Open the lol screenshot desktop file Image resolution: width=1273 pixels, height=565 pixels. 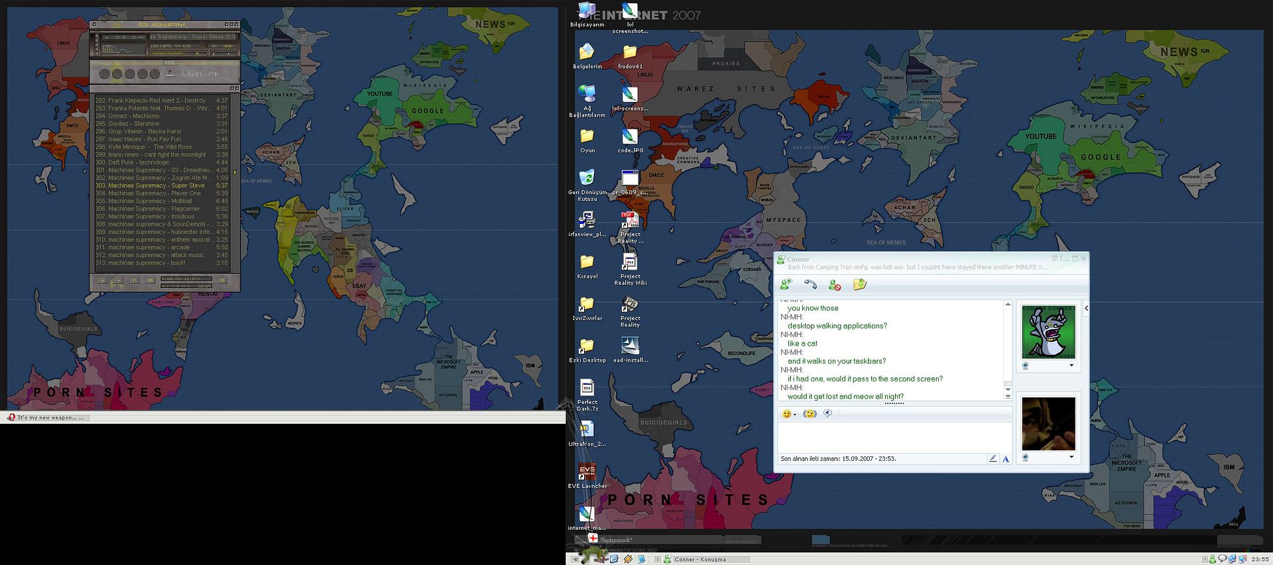[630, 18]
